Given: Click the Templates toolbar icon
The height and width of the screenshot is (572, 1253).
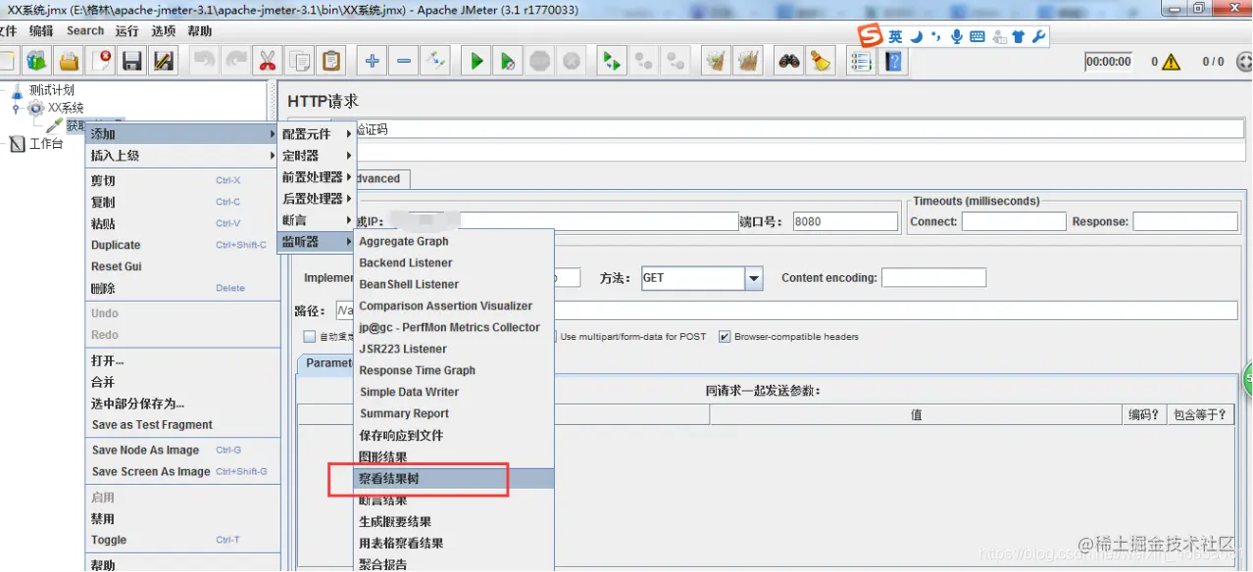Looking at the screenshot, I should 36,61.
